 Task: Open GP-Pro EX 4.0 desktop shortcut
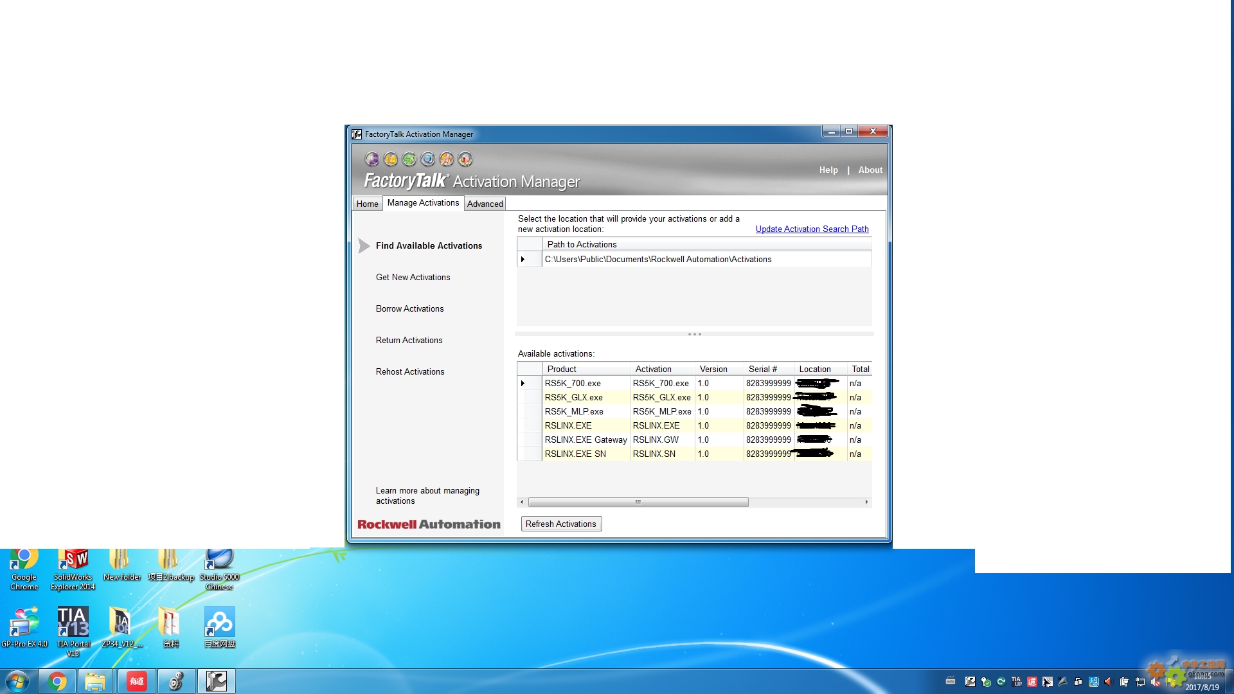24,627
